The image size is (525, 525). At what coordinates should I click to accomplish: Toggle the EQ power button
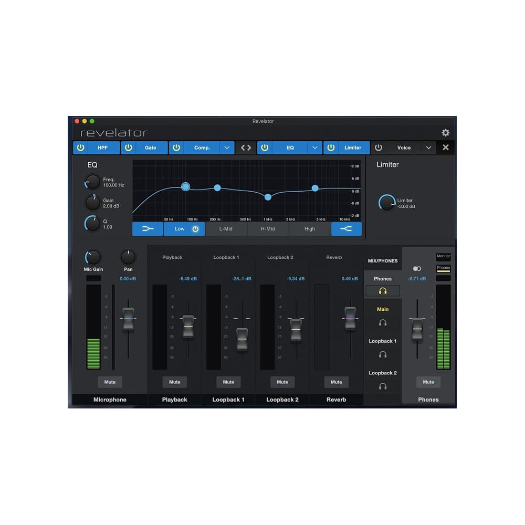265,148
